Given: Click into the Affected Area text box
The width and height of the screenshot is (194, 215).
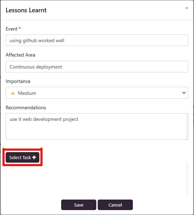Looking at the screenshot, I should (97, 67).
